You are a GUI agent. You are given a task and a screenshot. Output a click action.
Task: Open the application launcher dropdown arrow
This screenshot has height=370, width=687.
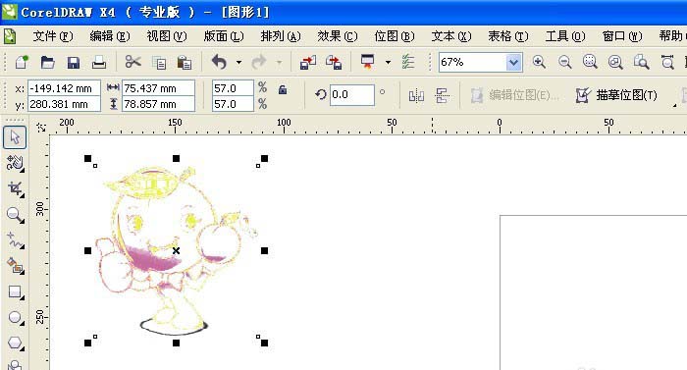388,62
